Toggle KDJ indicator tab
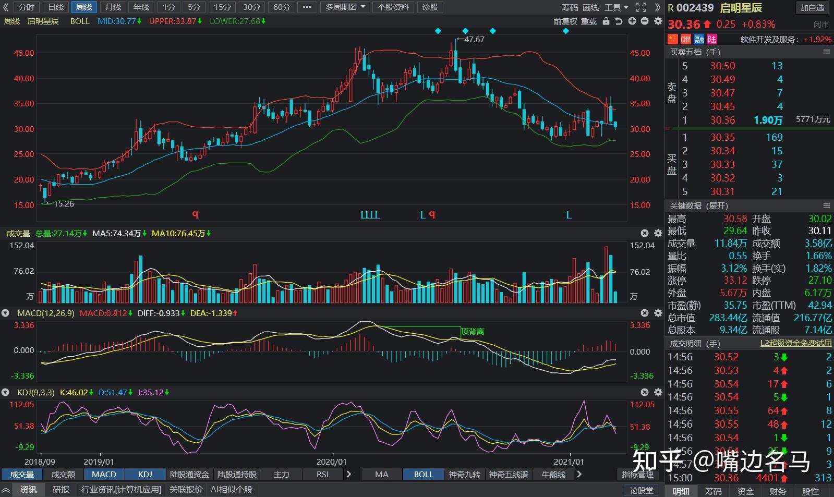Image resolution: width=834 pixels, height=497 pixels. [145, 474]
